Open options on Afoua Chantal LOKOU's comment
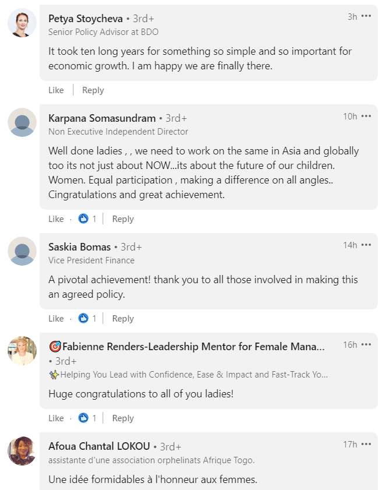Viewport: 386px width, 490px height. tap(366, 444)
